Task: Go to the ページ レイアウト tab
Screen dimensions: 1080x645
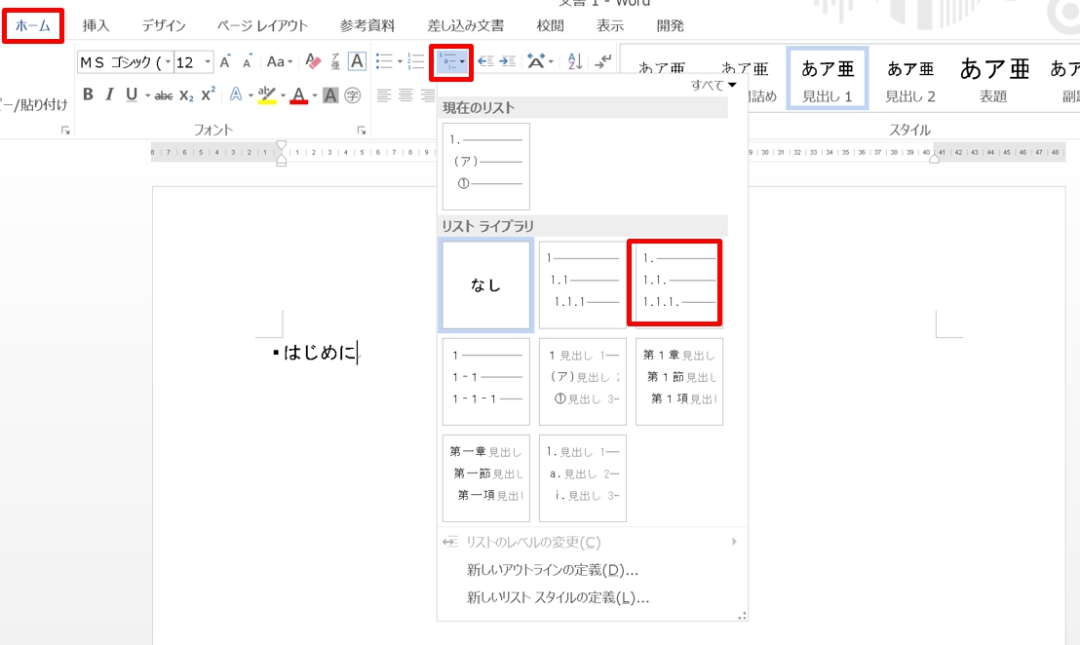Action: click(262, 26)
